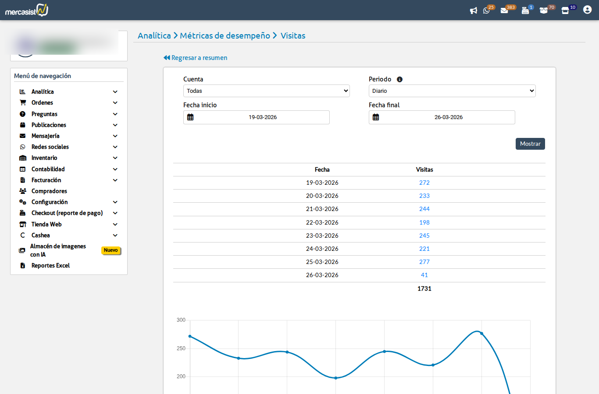Open Reportes Excel in the sidebar
The height and width of the screenshot is (394, 599).
tap(50, 266)
